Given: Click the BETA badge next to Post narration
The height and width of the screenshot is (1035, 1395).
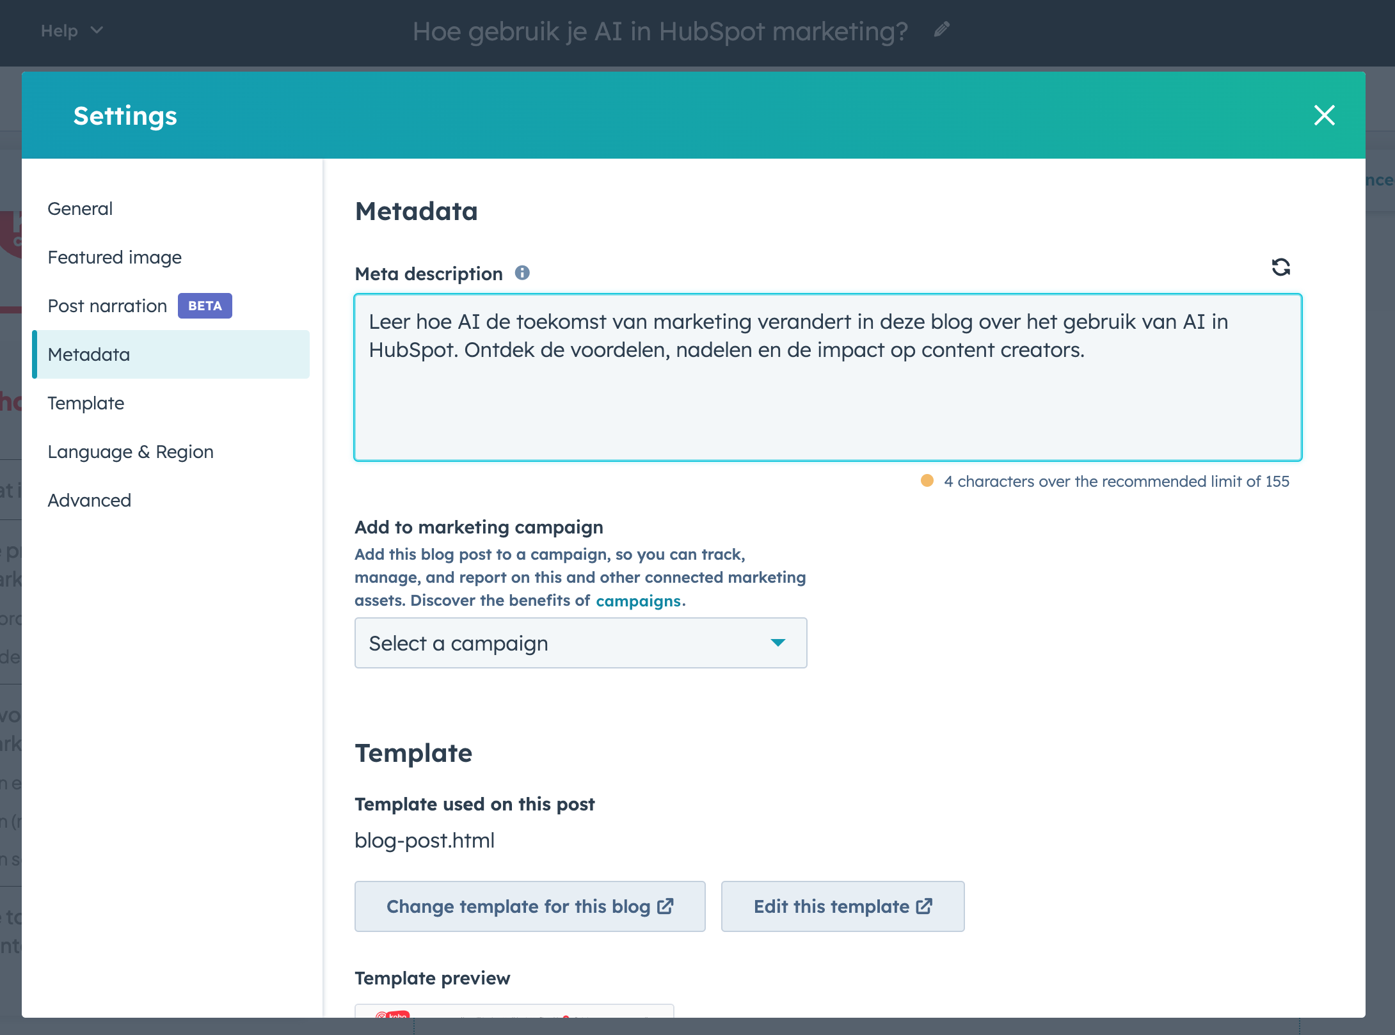Looking at the screenshot, I should [x=205, y=306].
